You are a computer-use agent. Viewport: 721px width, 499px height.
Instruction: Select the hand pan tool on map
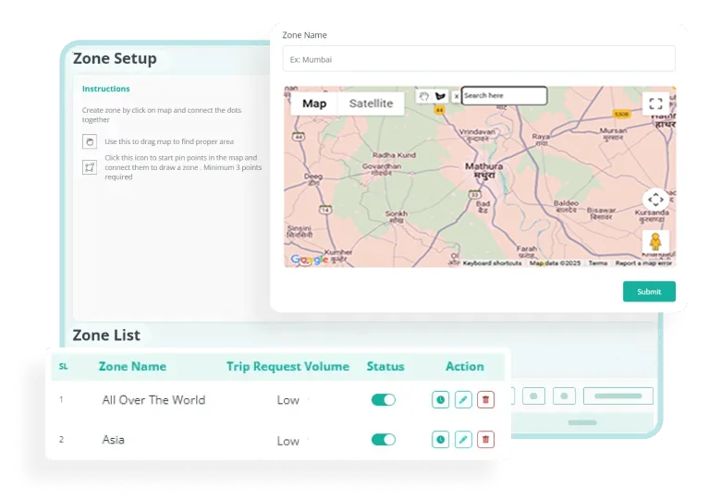point(424,96)
